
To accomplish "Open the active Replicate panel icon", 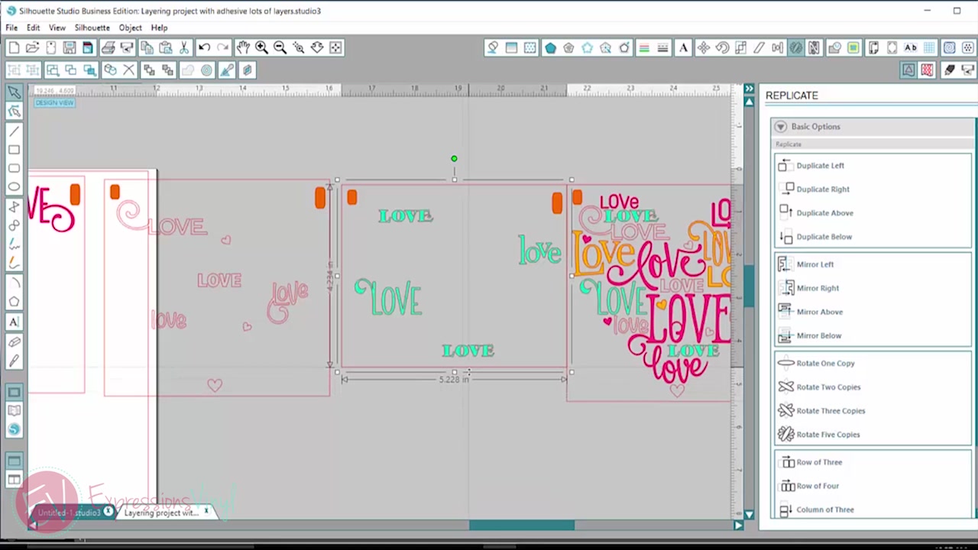I will (796, 47).
